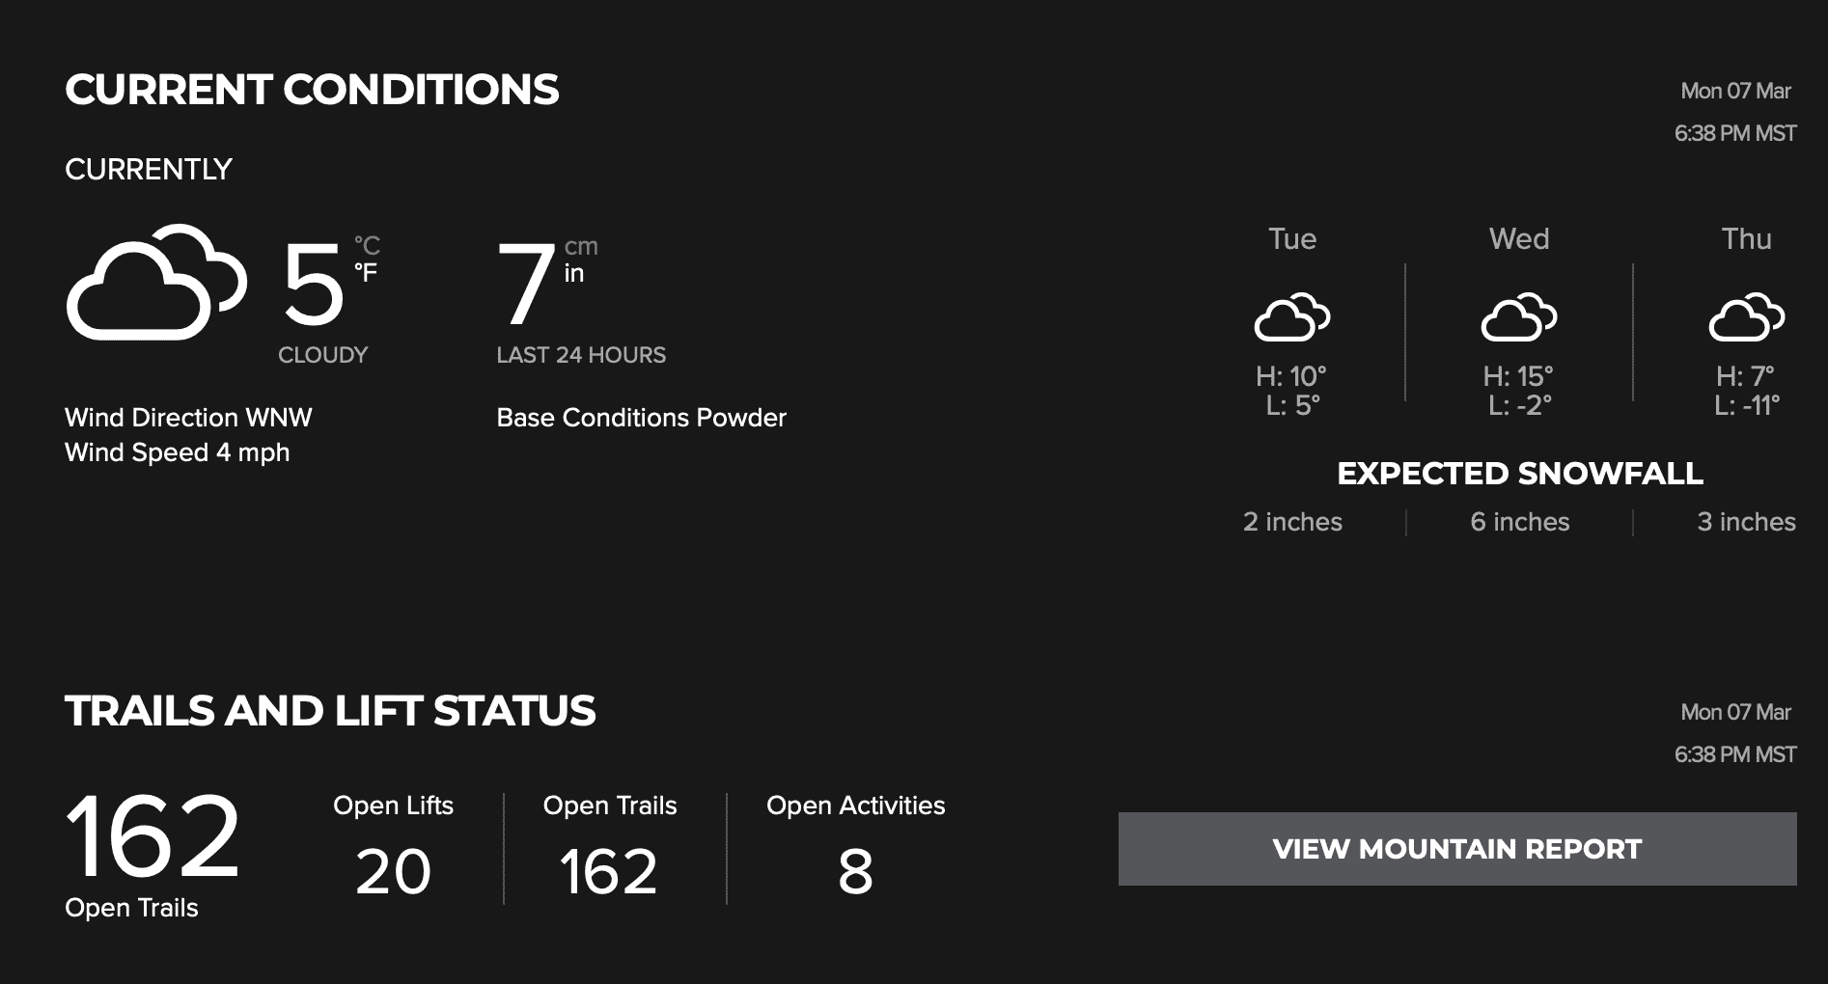
Task: Click the Trails and Lift Status heading
Action: click(330, 711)
